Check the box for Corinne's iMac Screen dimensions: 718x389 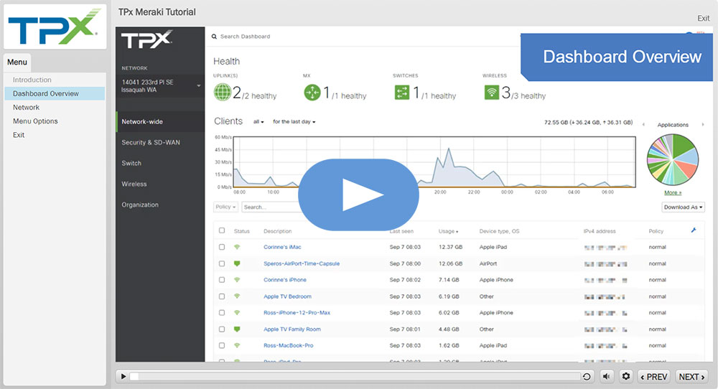point(222,247)
